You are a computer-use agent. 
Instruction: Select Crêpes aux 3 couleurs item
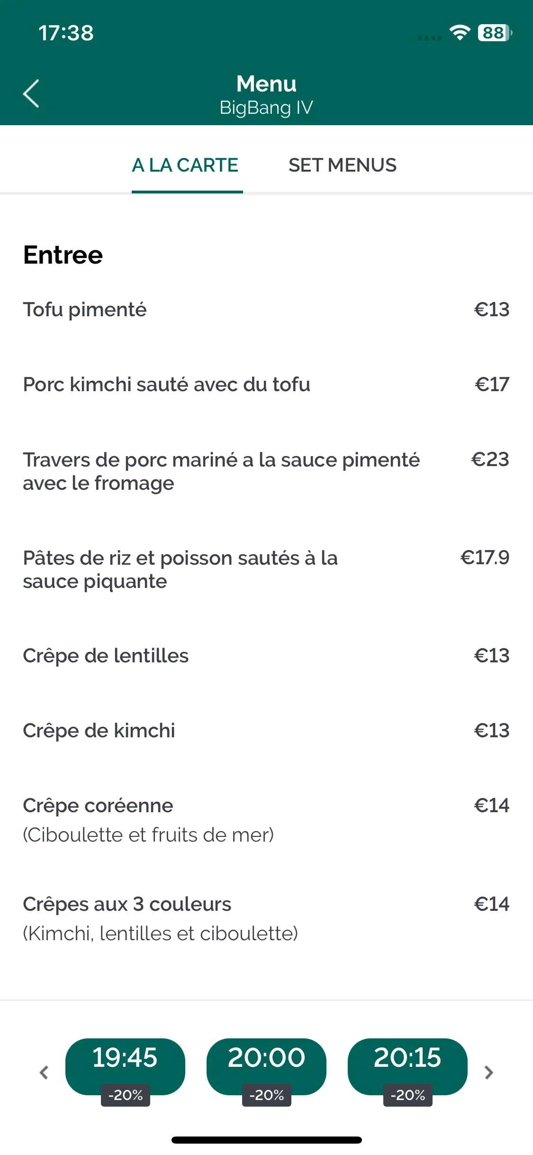point(266,919)
